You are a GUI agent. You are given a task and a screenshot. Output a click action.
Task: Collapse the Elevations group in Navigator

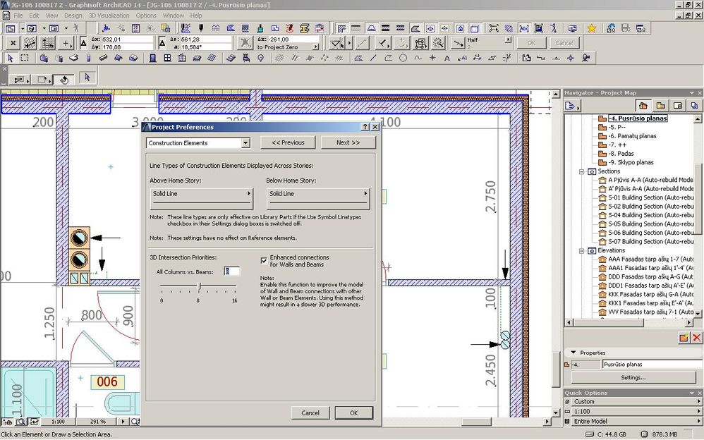582,250
